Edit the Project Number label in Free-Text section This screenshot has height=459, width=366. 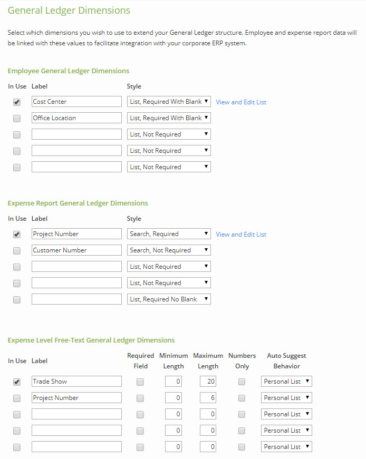pyautogui.click(x=76, y=398)
